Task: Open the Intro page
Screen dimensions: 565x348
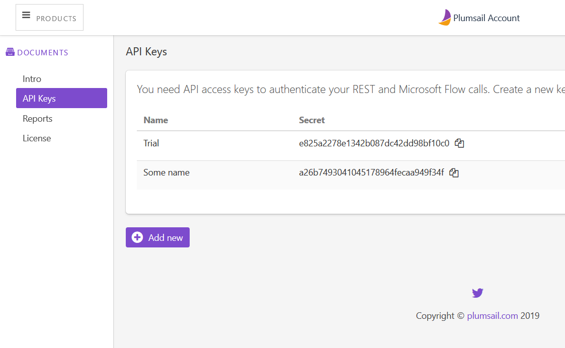Action: tap(32, 79)
